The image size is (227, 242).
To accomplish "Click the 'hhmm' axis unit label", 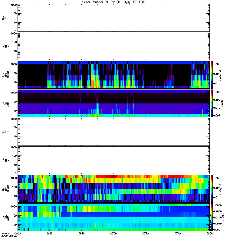I will [x=5, y=233].
